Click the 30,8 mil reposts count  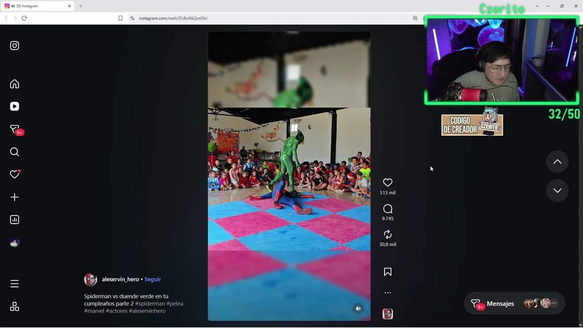tap(388, 245)
